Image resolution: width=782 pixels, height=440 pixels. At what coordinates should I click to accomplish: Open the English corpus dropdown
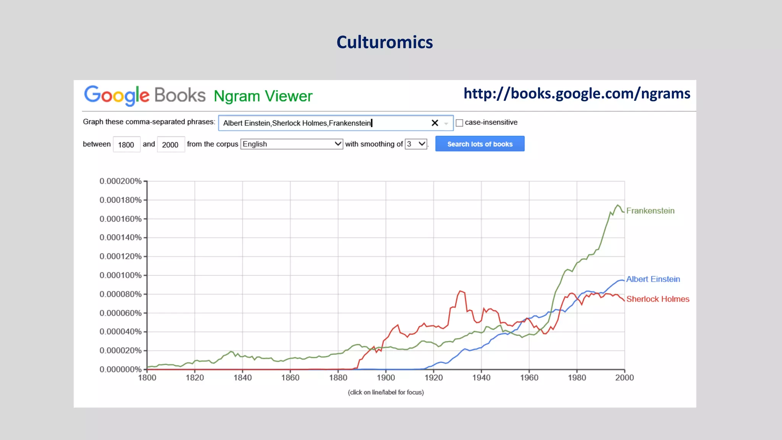tap(292, 144)
